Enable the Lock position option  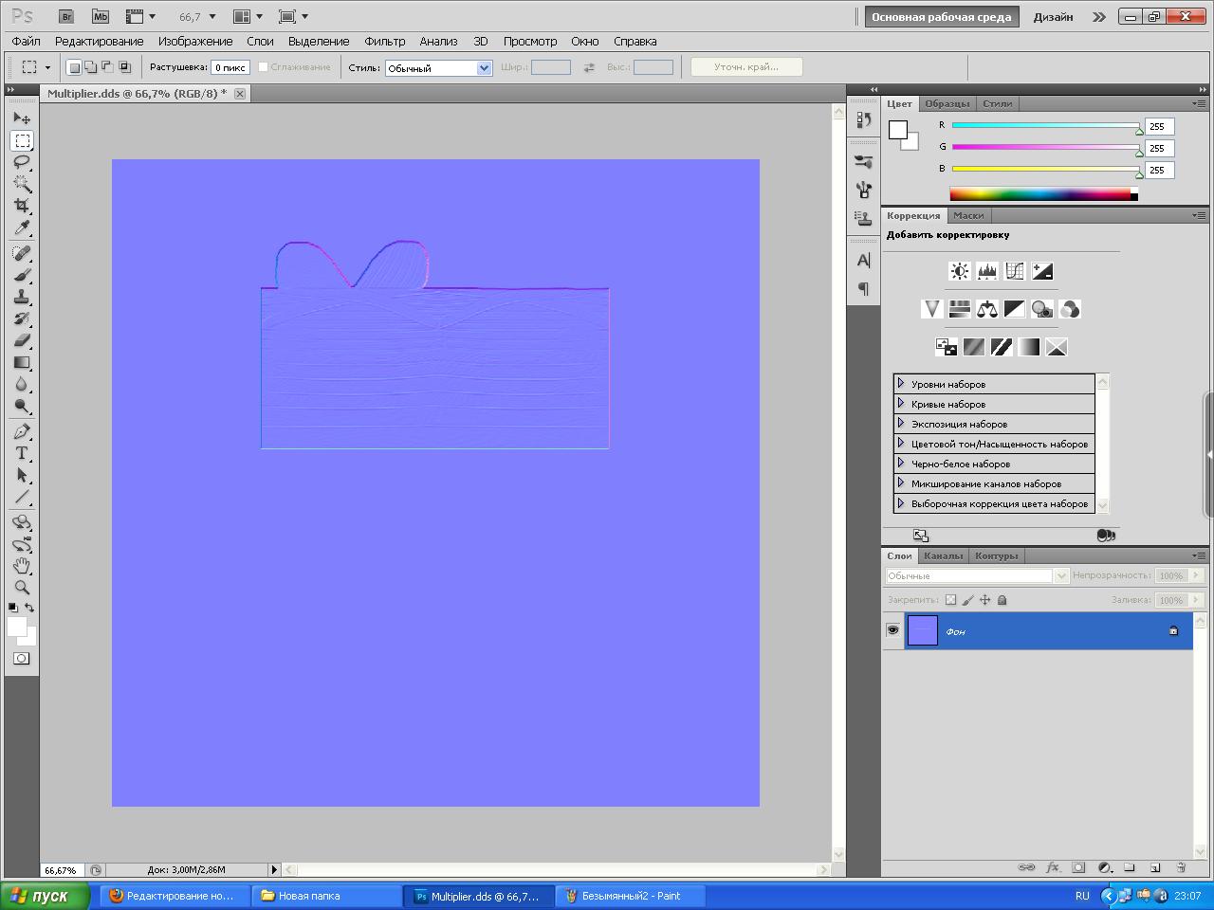(x=984, y=599)
